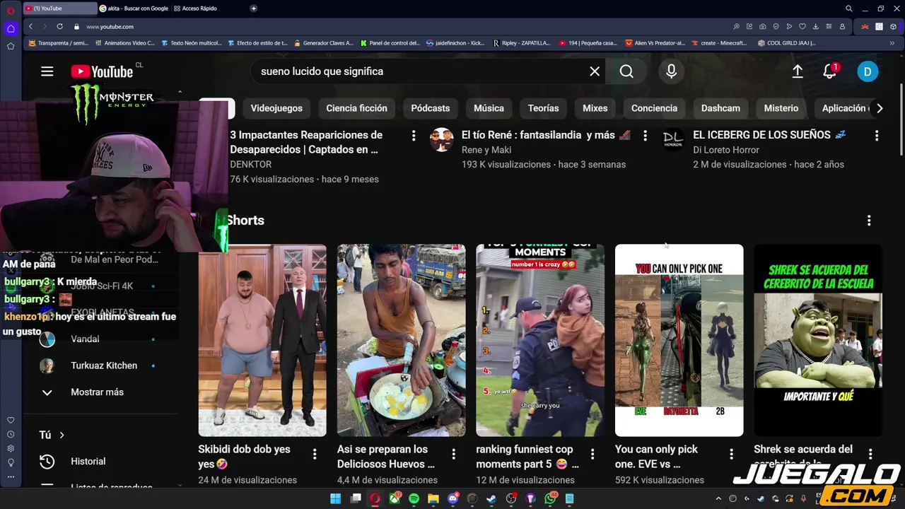Open Opera sidebar bookmarks star icon
Viewport: 905px width, 509px height.
pos(11,46)
